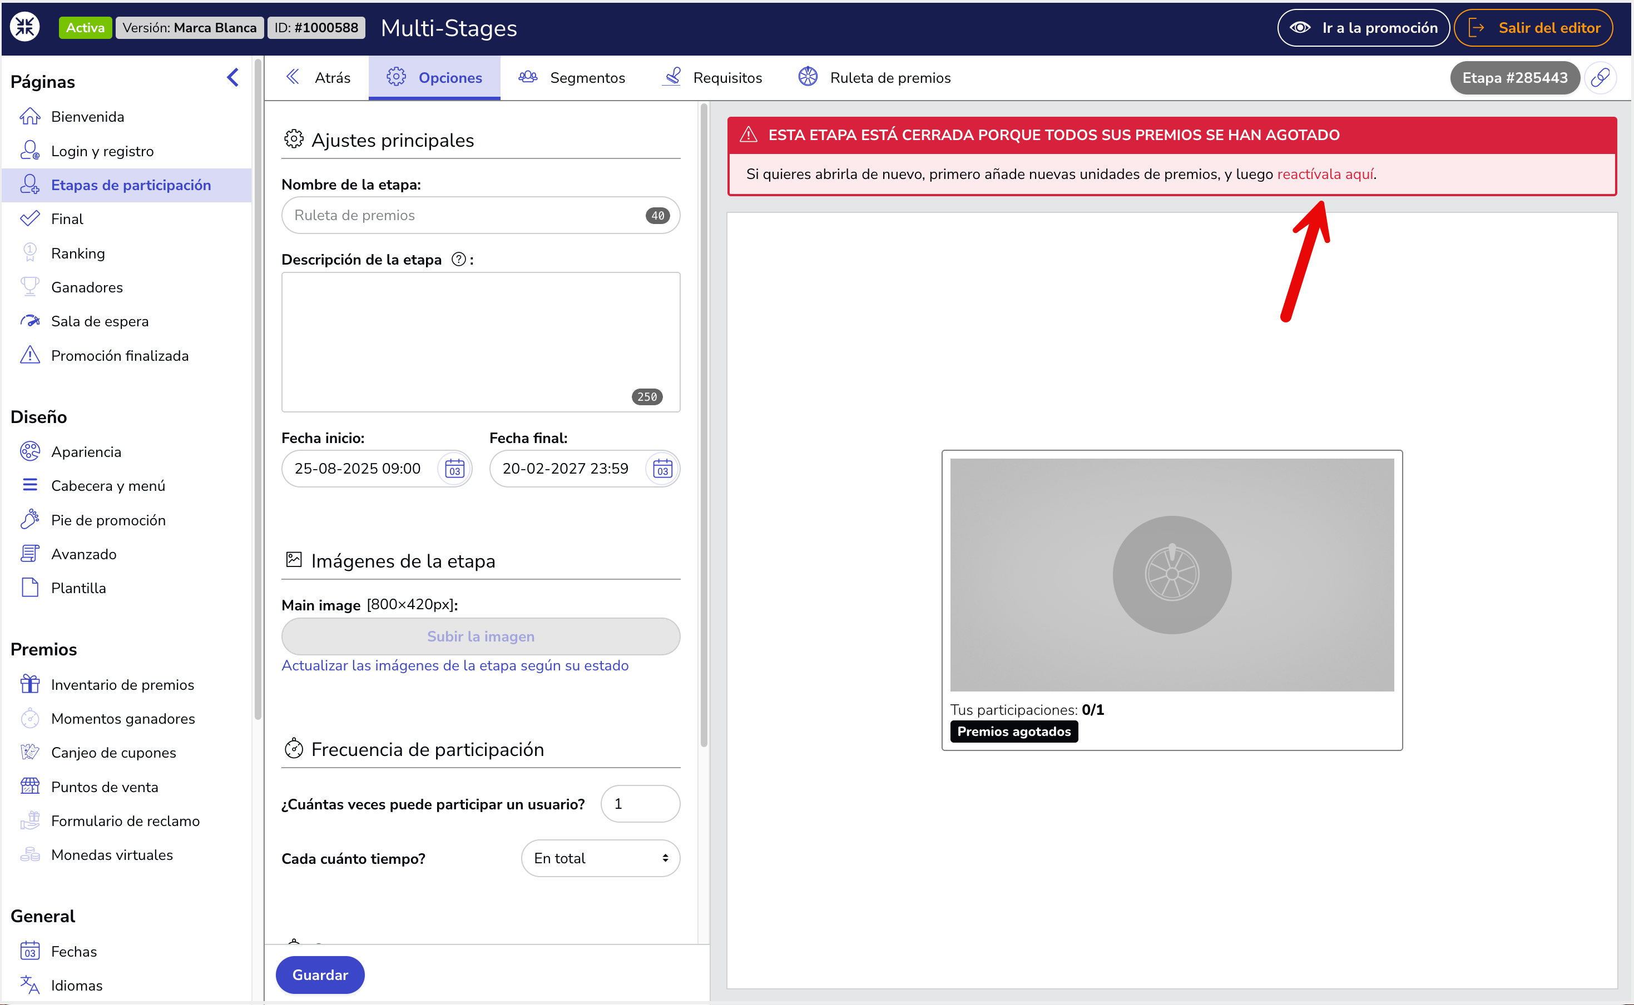Click the roulette stage preview image
The image size is (1634, 1005).
(1171, 574)
